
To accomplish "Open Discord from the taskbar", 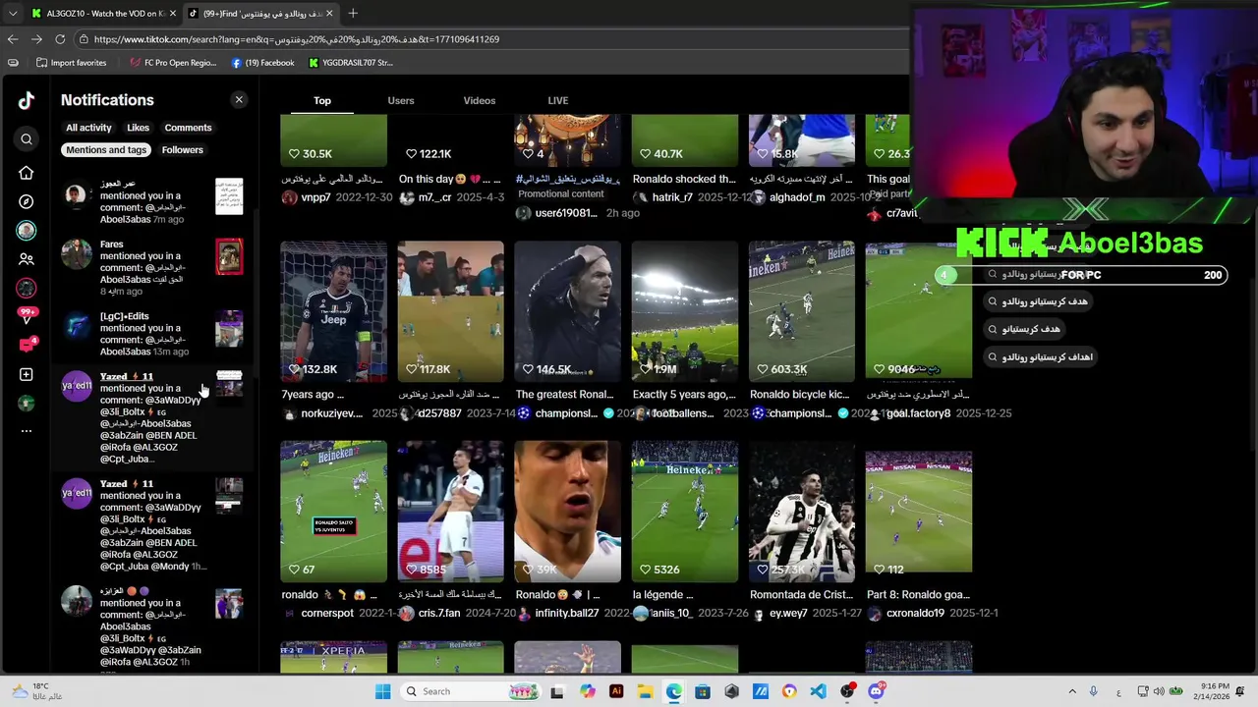I will click(877, 691).
